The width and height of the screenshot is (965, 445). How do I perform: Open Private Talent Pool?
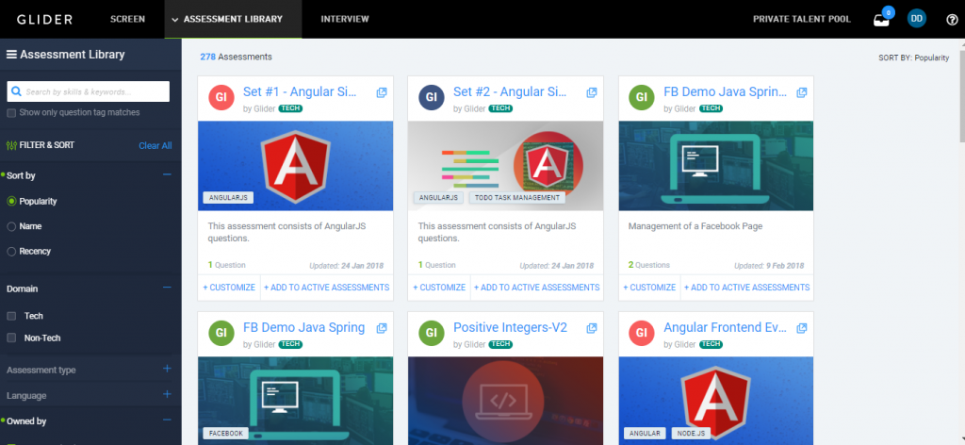point(802,19)
